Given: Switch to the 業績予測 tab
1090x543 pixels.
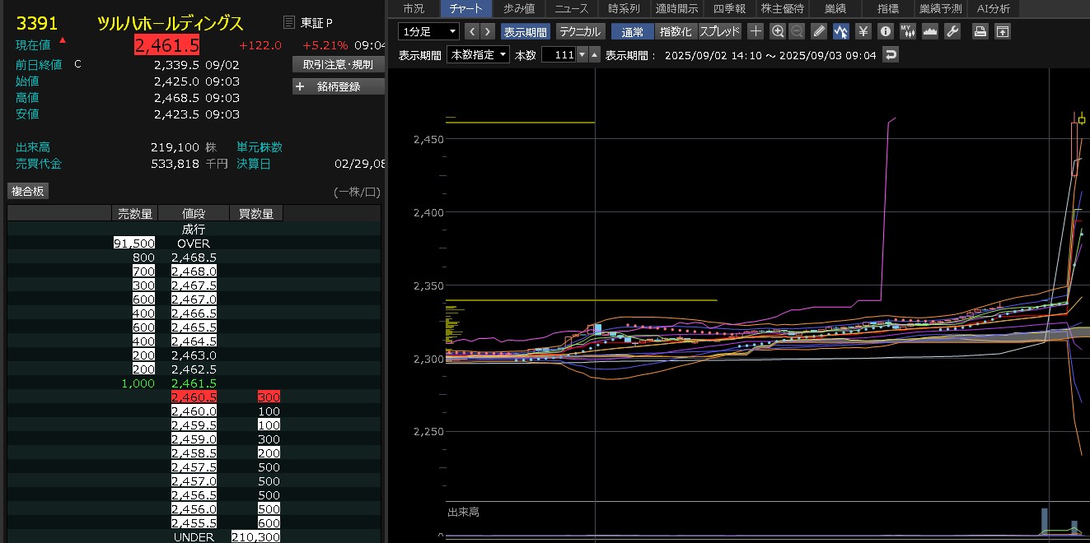Looking at the screenshot, I should (x=940, y=8).
